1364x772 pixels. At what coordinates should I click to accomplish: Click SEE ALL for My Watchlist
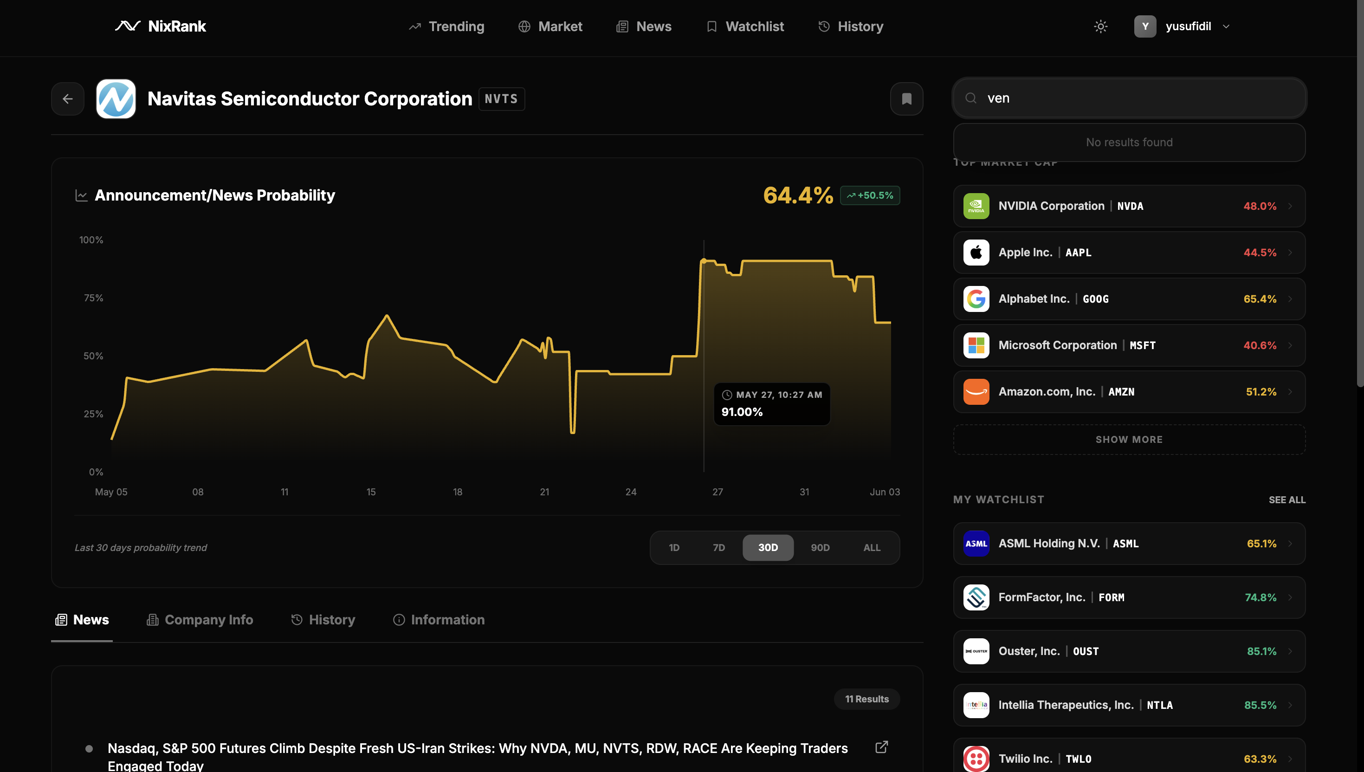click(1286, 500)
